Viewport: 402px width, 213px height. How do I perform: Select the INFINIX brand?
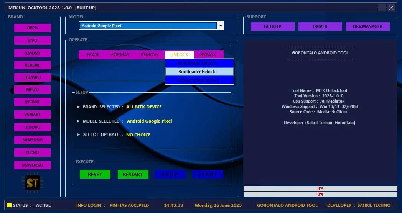pos(33,102)
